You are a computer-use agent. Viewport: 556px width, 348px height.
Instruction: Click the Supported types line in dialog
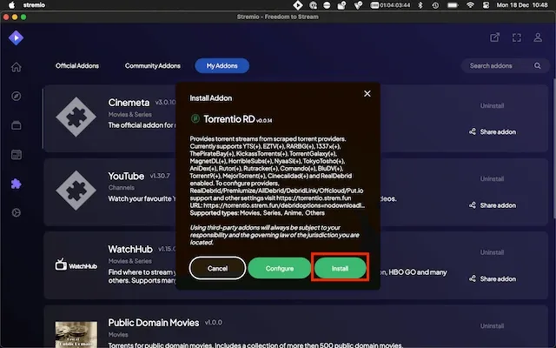click(257, 212)
